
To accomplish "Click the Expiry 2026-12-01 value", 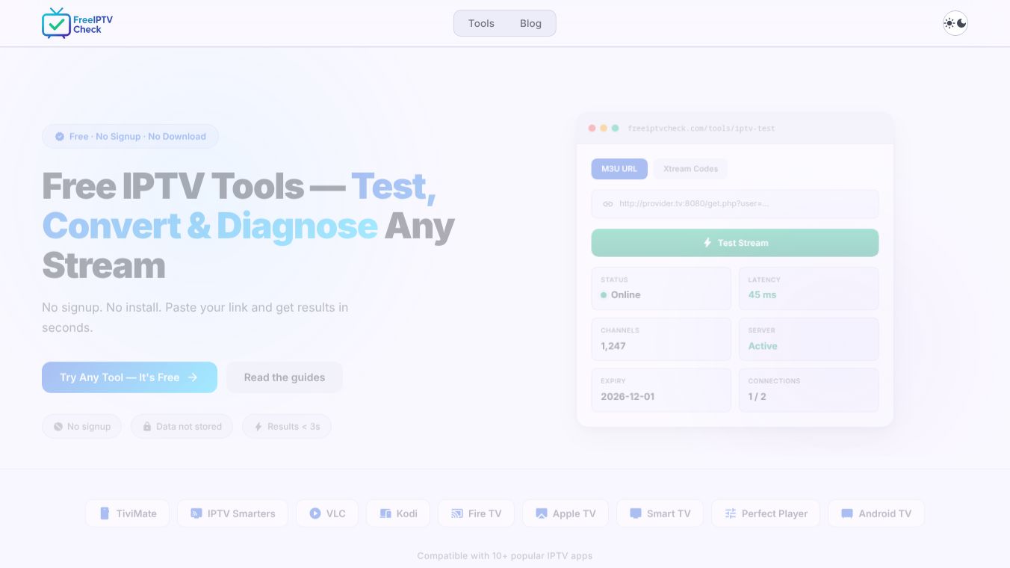I will tap(628, 396).
